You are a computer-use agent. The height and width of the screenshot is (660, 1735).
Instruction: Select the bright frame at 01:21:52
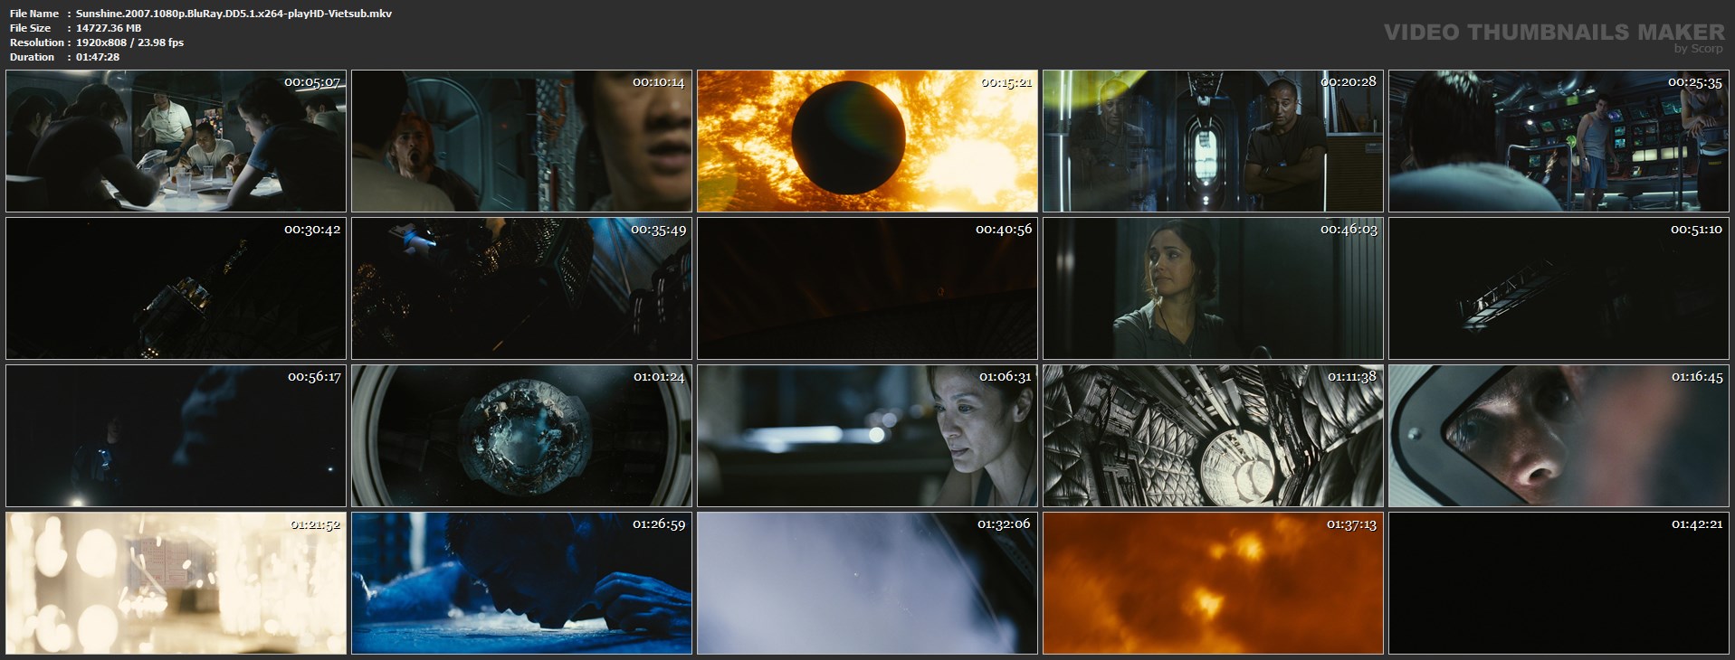point(176,584)
